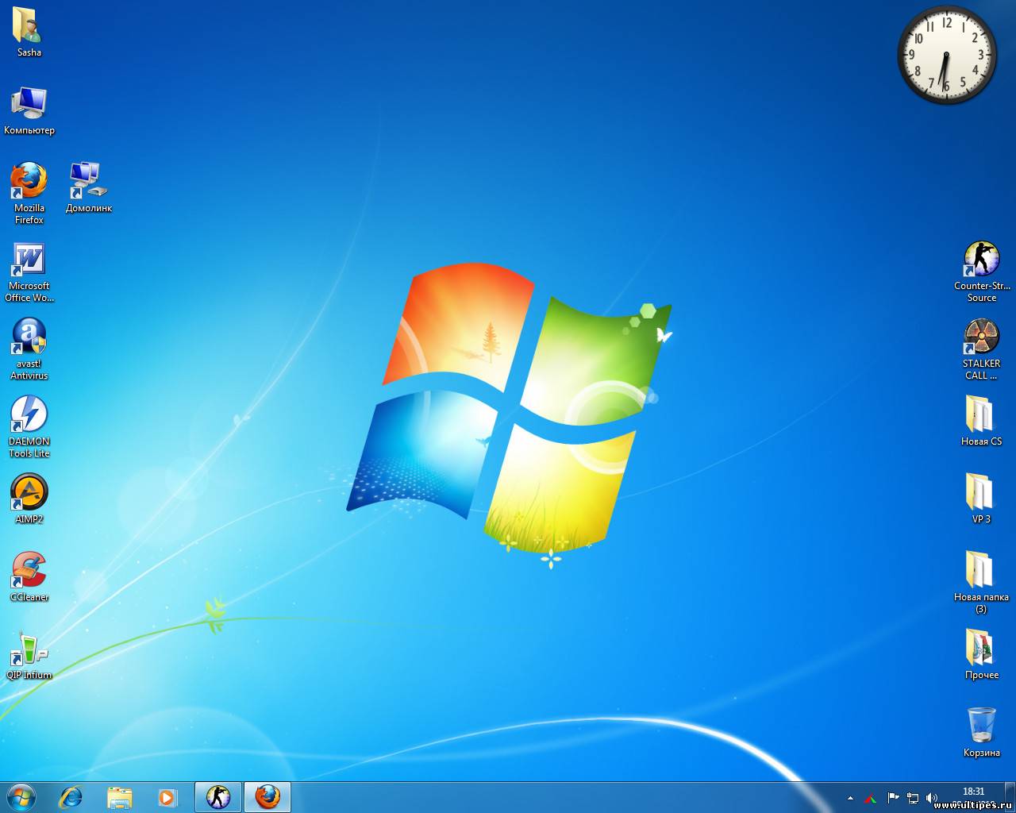The height and width of the screenshot is (813, 1016).
Task: Select the Корзина recycle bin icon
Action: tap(981, 726)
